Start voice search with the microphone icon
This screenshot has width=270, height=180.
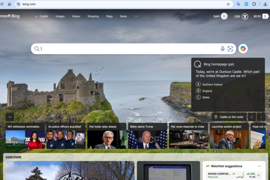[222, 49]
